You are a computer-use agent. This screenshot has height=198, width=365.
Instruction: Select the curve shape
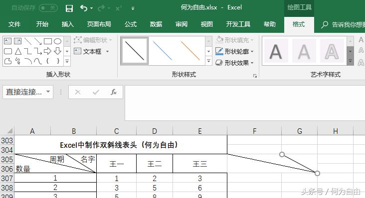pyautogui.click(x=38, y=61)
